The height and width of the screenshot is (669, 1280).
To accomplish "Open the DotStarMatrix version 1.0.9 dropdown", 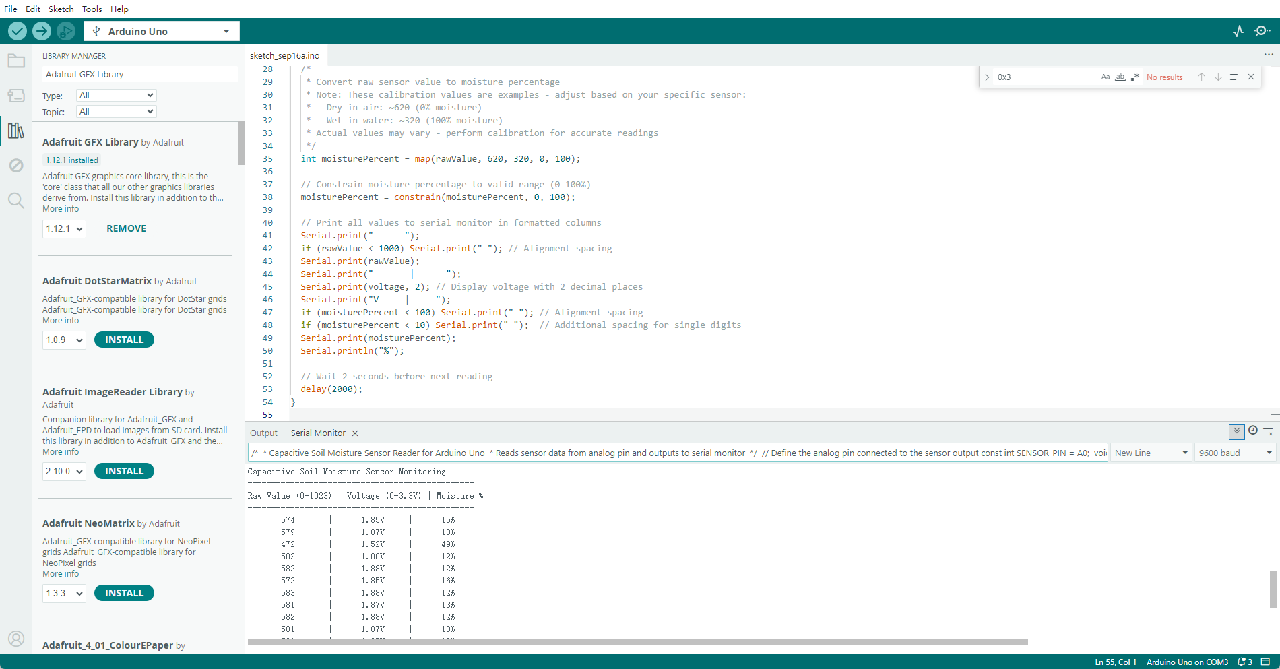I will [65, 340].
